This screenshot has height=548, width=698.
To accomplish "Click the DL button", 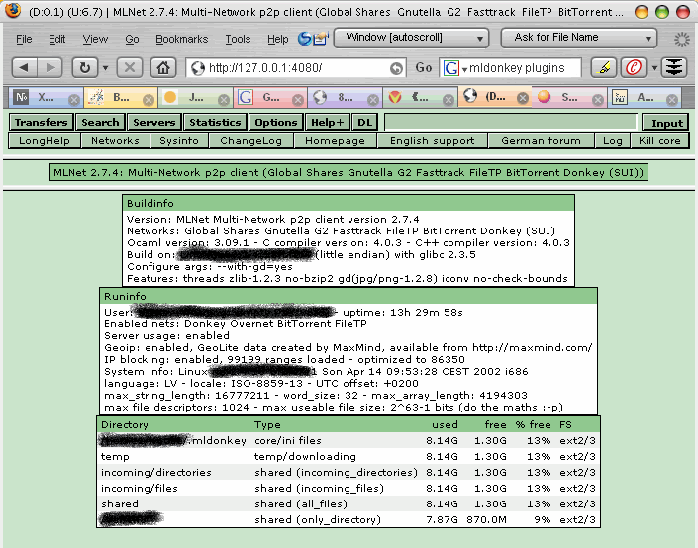I will coord(364,122).
